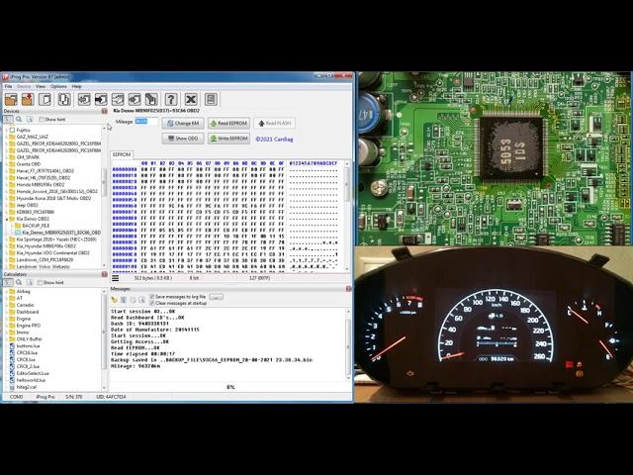The height and width of the screenshot is (475, 633).
Task: Expand the Fujitsu tree node
Action: pyautogui.click(x=7, y=130)
